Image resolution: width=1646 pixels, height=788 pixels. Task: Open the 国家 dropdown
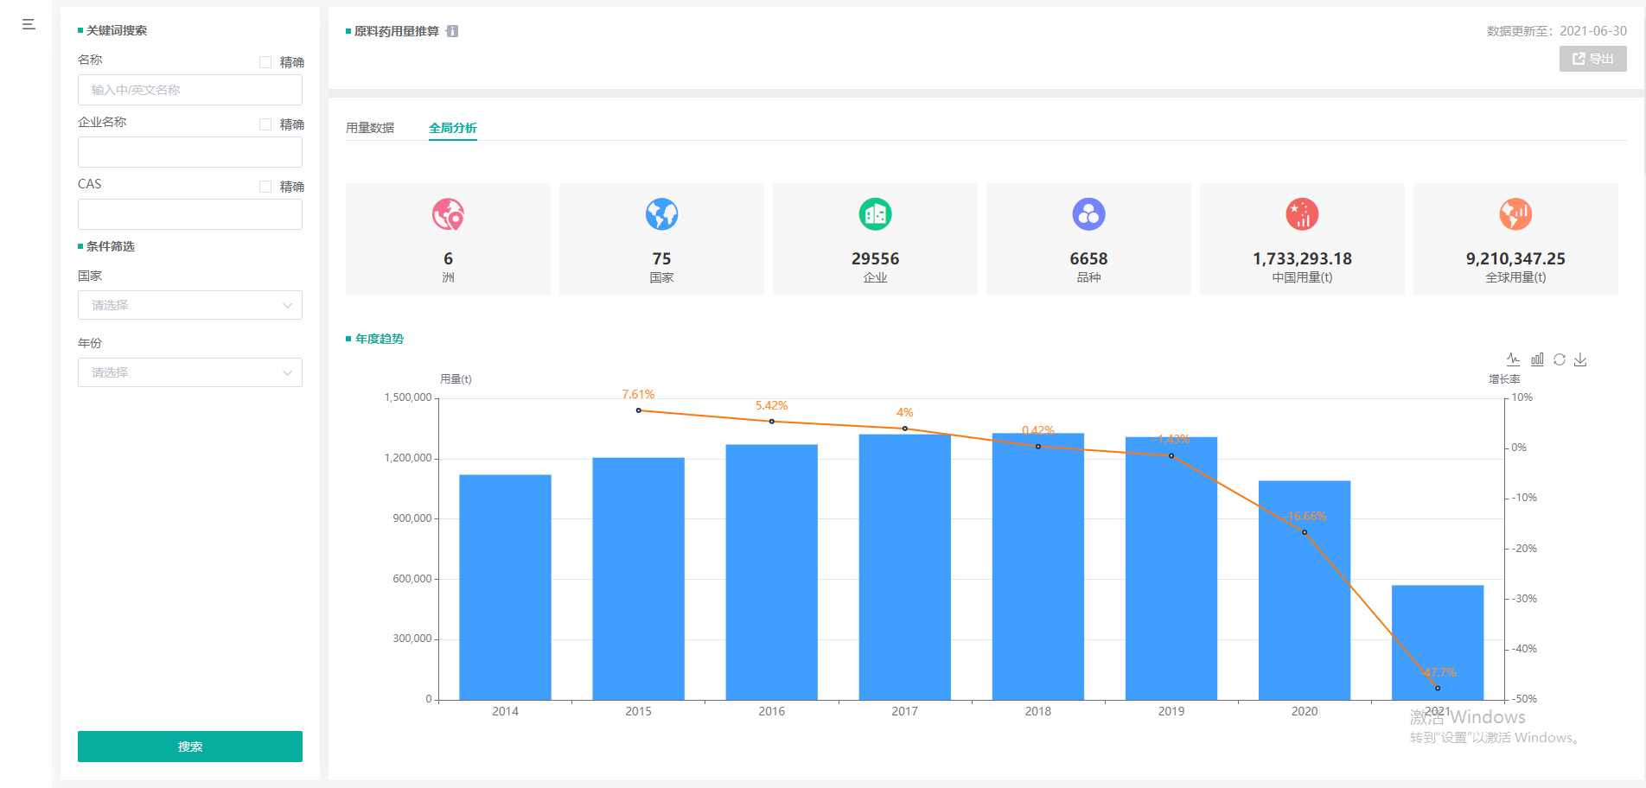coord(190,305)
